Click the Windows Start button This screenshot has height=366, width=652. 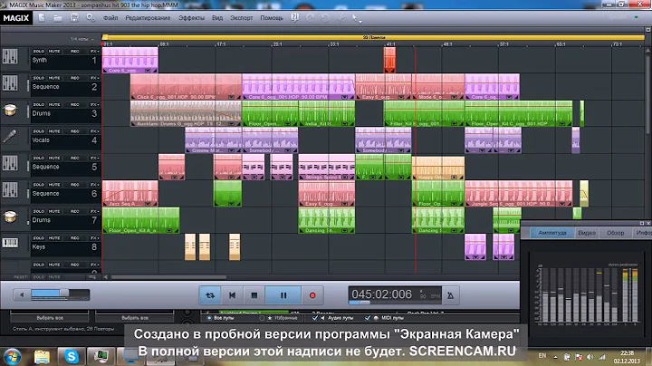pyautogui.click(x=12, y=357)
